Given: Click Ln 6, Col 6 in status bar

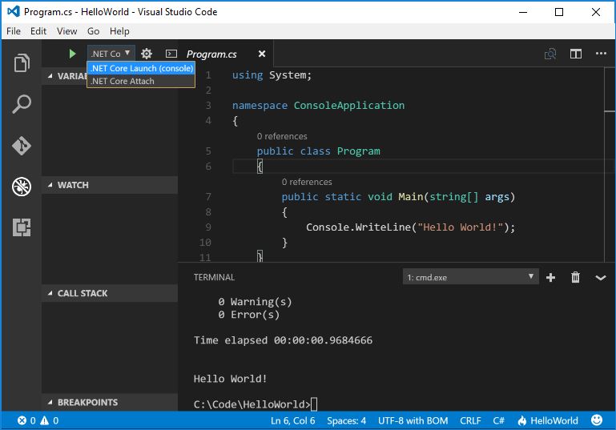Looking at the screenshot, I should [292, 420].
